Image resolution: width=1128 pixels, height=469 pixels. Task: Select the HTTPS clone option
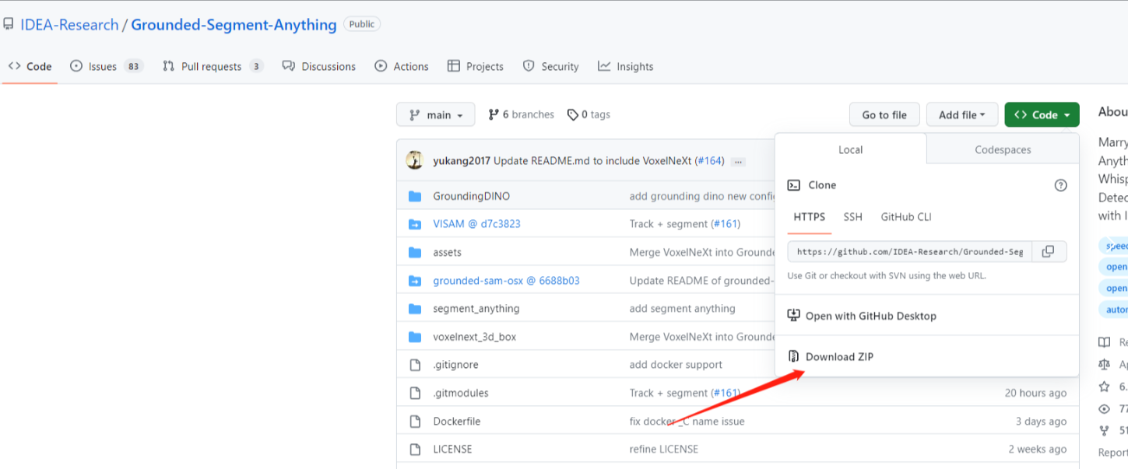pos(809,217)
